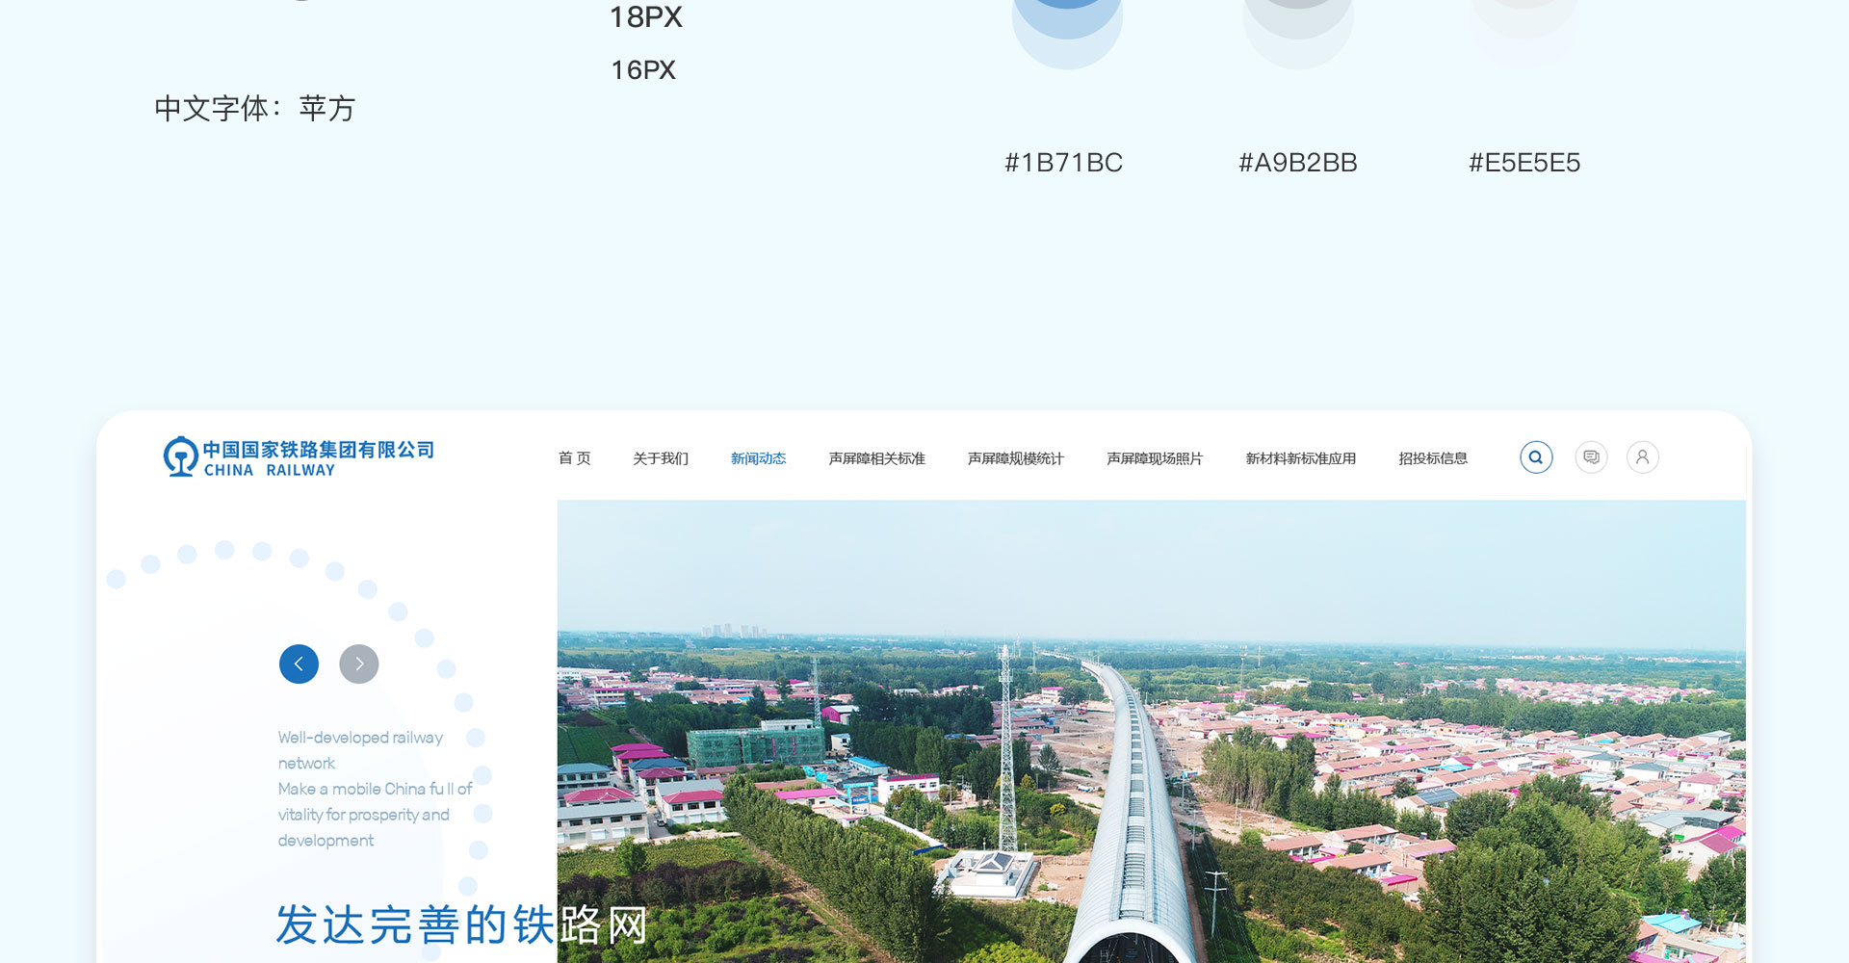Select the highlighted 新闻动态 nav item
Image resolution: width=1849 pixels, height=963 pixels.
(x=758, y=458)
